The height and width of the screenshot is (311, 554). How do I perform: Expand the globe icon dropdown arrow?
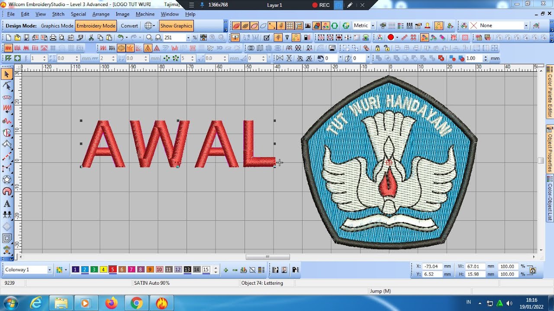pyautogui.click(x=155, y=26)
